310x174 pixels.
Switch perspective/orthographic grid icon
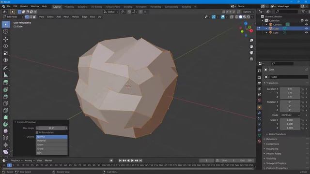coord(251,59)
